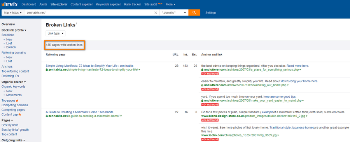This screenshot has height=142, width=350.
Task: Open the Settings link
Action: [x=211, y=13]
